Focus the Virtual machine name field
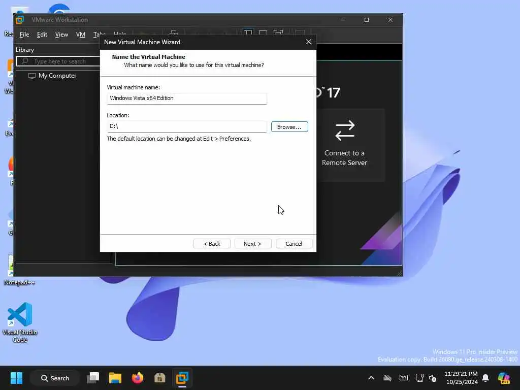Screen dimensions: 520x390 (187, 98)
